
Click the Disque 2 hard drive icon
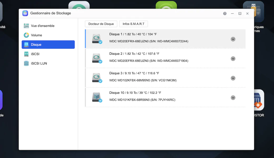[x=97, y=58]
